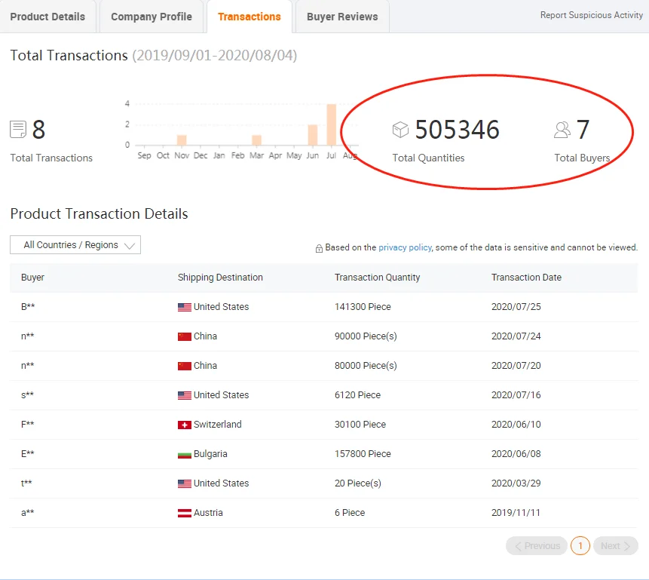Click the Total Quantities box icon

400,130
